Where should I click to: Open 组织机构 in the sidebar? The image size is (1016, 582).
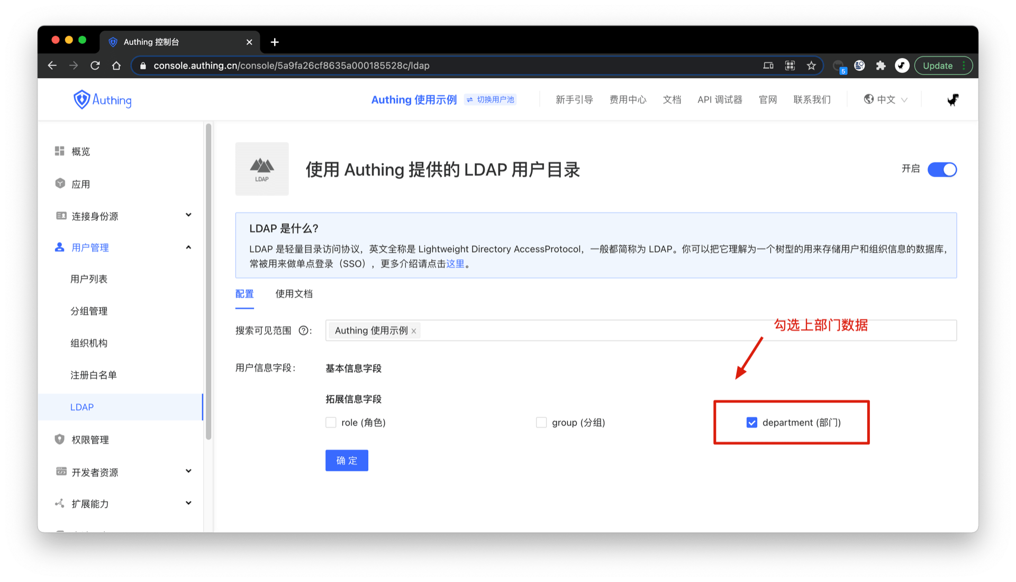point(89,343)
